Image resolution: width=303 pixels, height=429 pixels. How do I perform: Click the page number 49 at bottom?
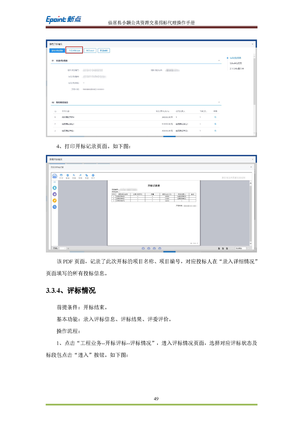tap(156, 399)
